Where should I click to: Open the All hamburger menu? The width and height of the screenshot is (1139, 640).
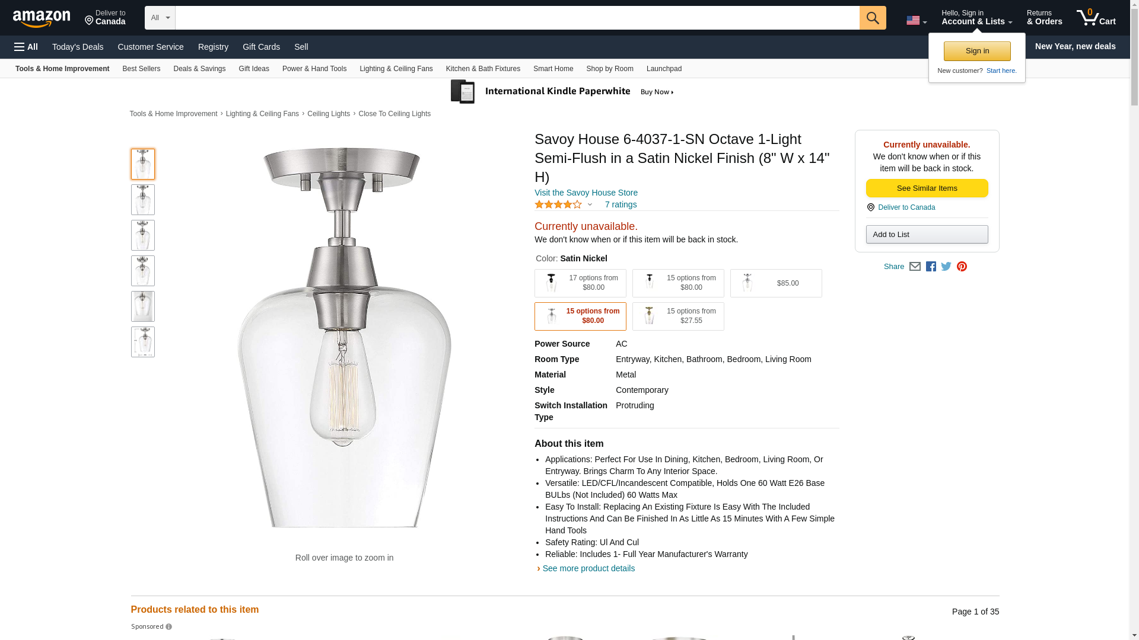pos(26,47)
